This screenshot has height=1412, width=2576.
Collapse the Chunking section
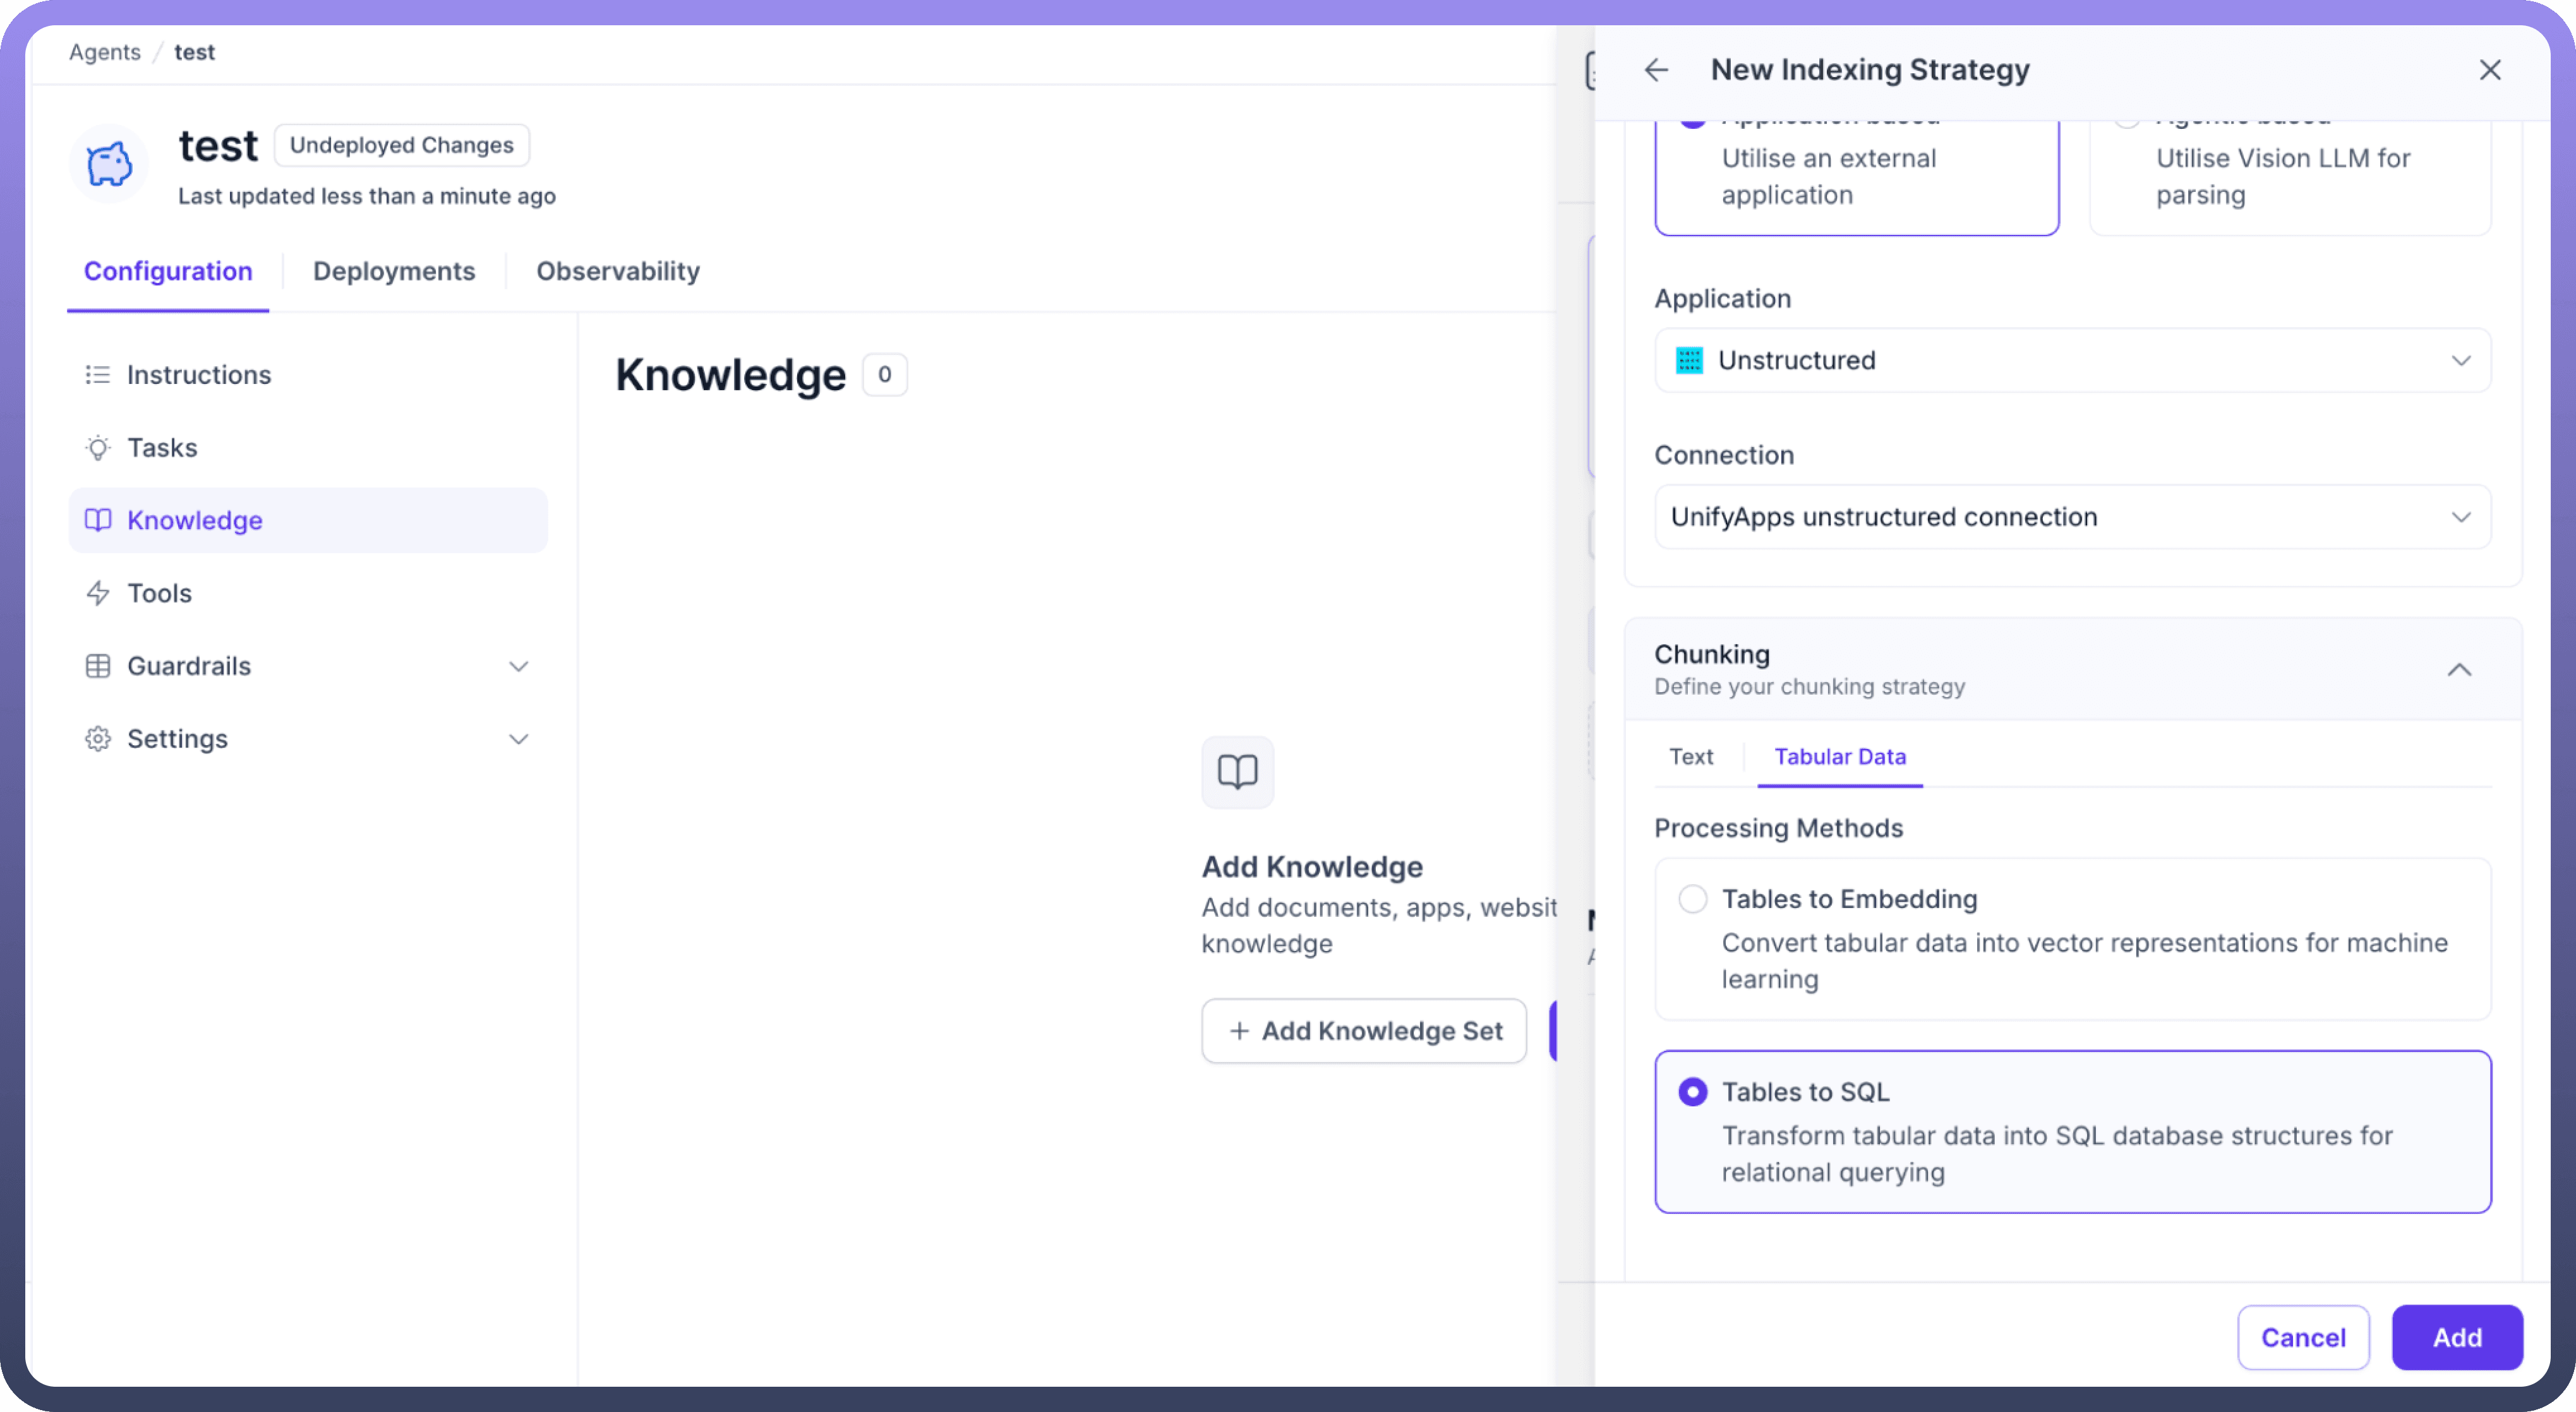point(2459,670)
